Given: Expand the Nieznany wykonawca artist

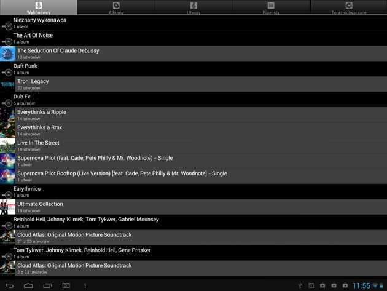Looking at the screenshot, I should (x=7, y=26).
